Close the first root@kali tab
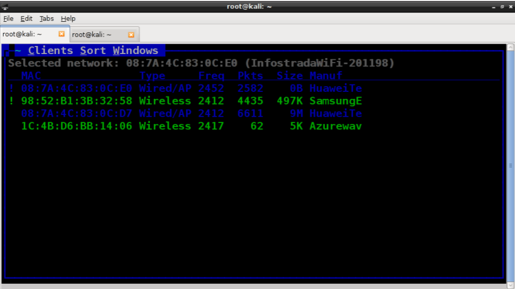The image size is (515, 289). tap(62, 34)
